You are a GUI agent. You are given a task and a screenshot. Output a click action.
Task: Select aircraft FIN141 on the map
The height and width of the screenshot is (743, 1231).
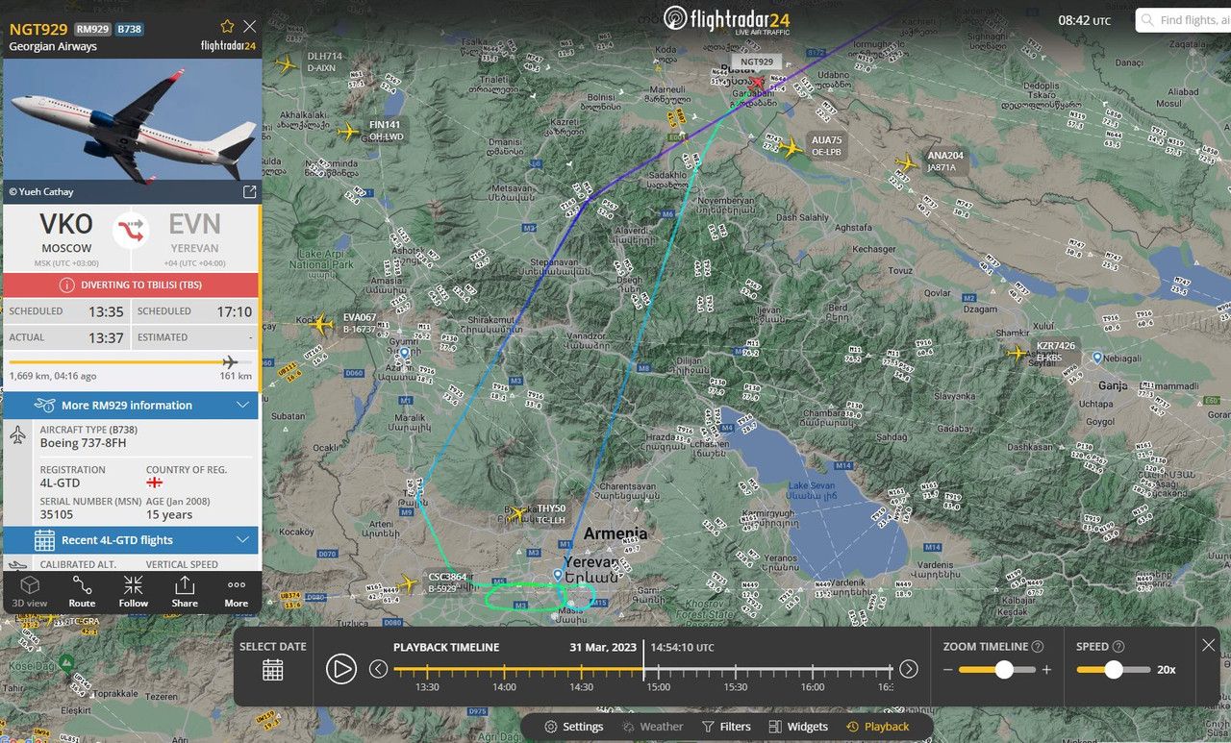click(x=349, y=133)
